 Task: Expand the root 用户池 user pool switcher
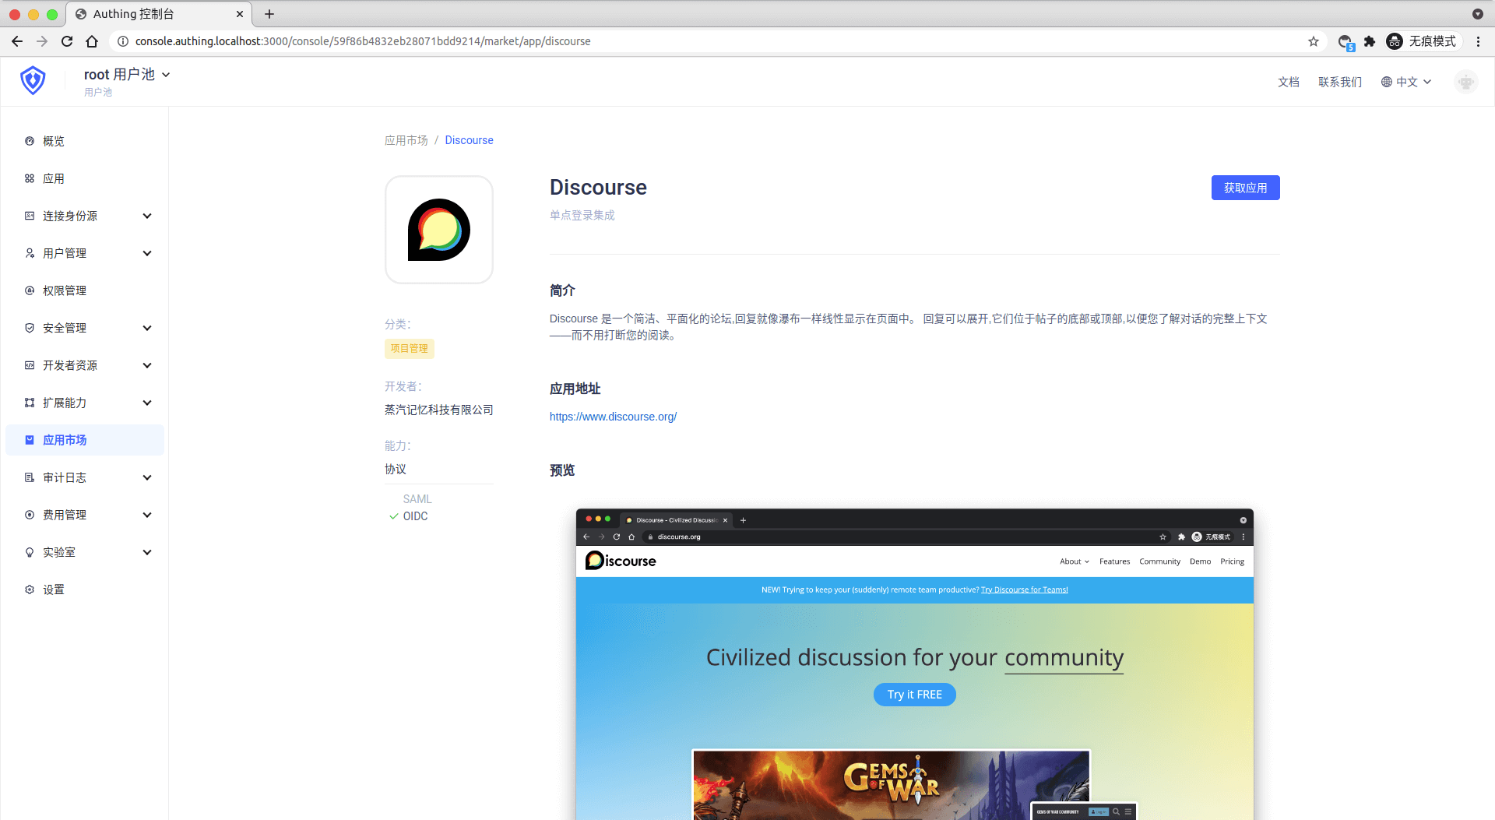[x=127, y=75]
